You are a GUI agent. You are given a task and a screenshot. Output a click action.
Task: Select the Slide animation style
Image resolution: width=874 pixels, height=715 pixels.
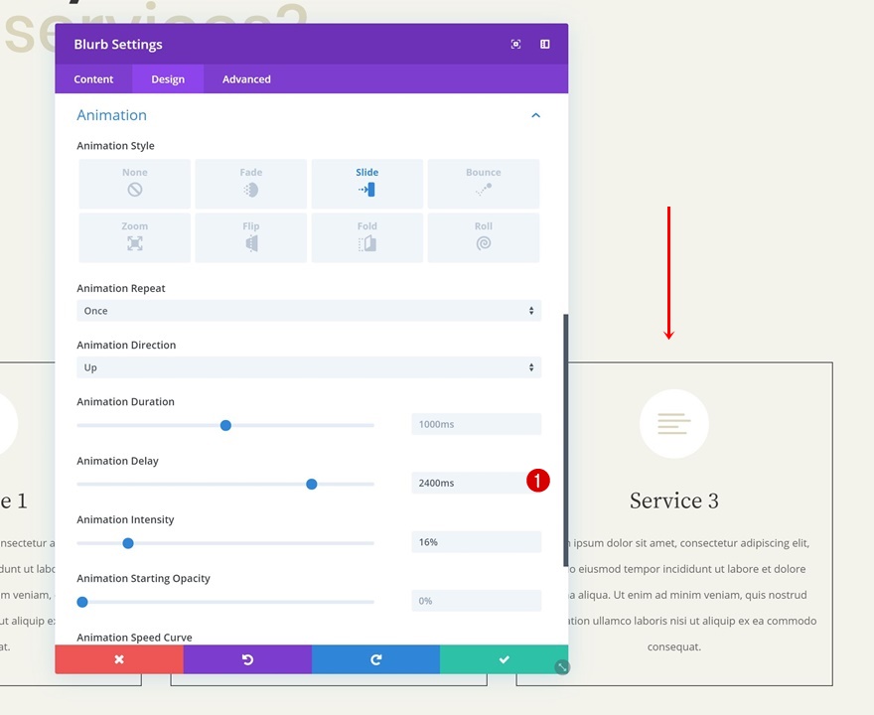[x=366, y=184]
